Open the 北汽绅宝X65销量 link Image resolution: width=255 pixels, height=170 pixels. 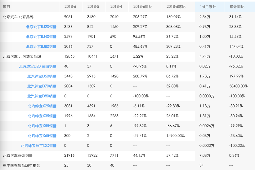(42, 136)
